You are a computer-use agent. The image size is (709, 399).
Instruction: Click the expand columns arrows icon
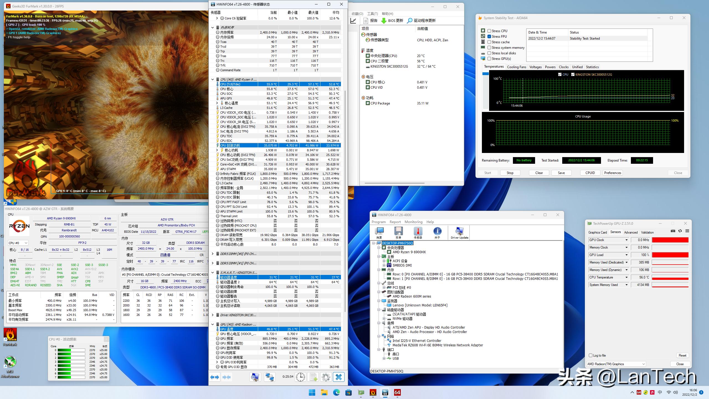[215, 377]
